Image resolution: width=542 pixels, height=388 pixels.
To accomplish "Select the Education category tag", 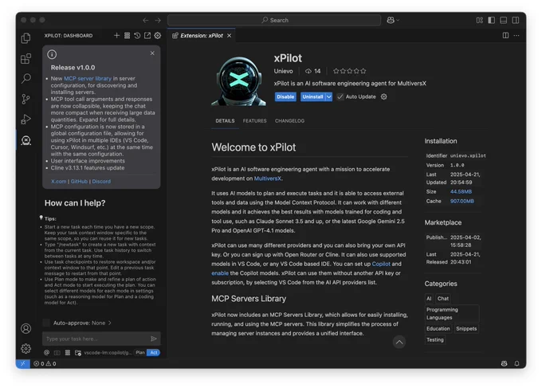I will click(438, 329).
